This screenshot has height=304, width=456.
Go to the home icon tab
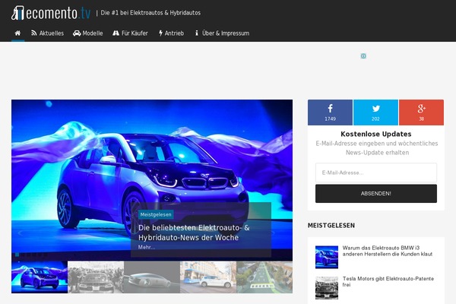click(x=17, y=33)
